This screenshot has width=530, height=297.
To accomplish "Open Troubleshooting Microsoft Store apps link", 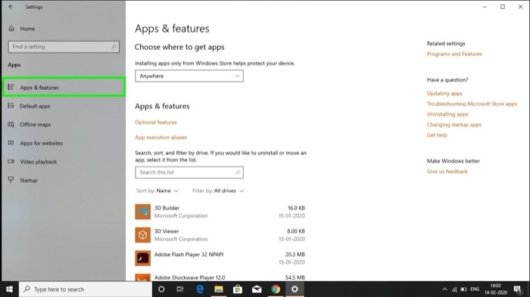I will point(472,104).
